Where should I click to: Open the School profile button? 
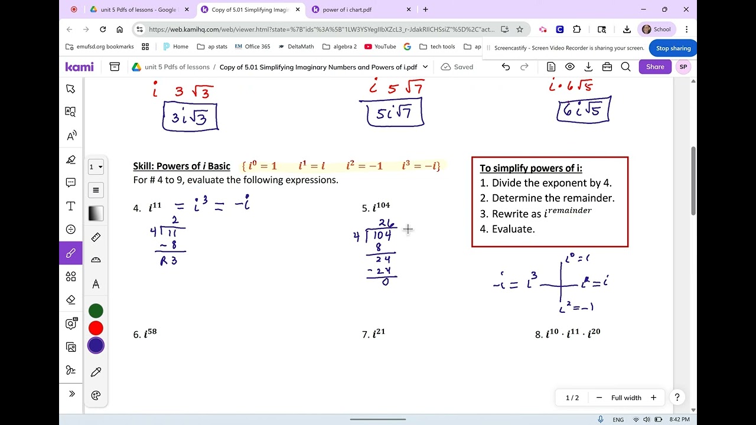656,29
